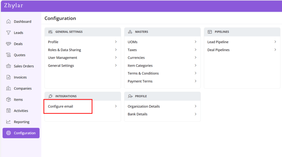The height and width of the screenshot is (157, 282).
Task: Click the Zhylar logo in header
Action: pyautogui.click(x=13, y=6)
